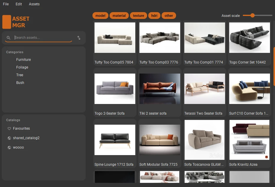Click the globe icon beside woooo

[9, 147]
